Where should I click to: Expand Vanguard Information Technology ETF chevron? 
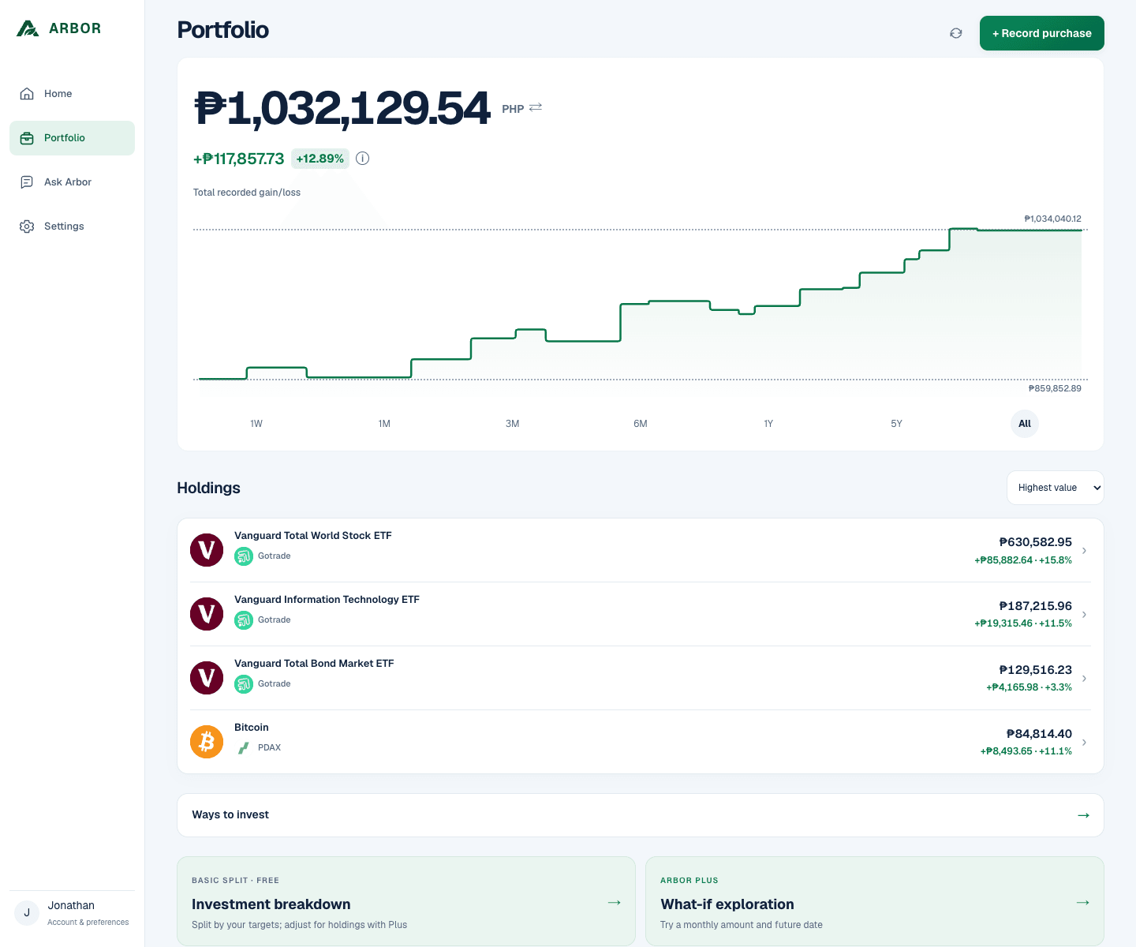[1085, 615]
